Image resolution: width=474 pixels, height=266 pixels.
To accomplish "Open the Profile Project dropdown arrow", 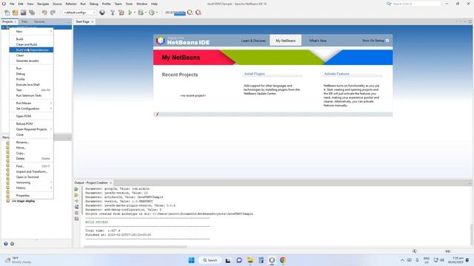I will [x=156, y=13].
